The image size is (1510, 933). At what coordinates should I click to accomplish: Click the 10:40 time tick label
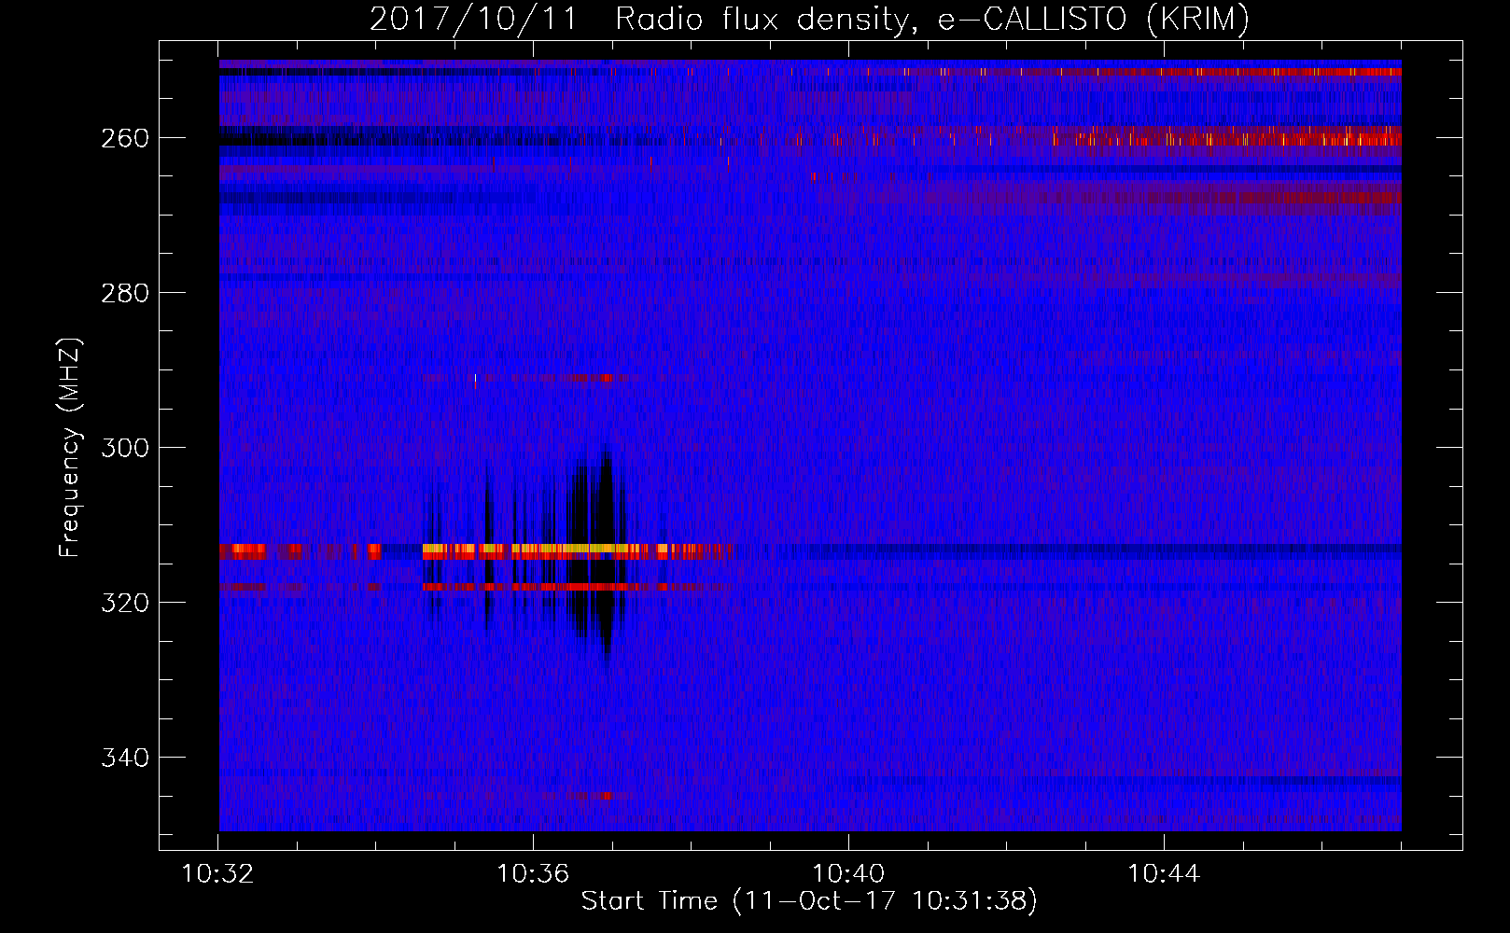[x=848, y=874]
